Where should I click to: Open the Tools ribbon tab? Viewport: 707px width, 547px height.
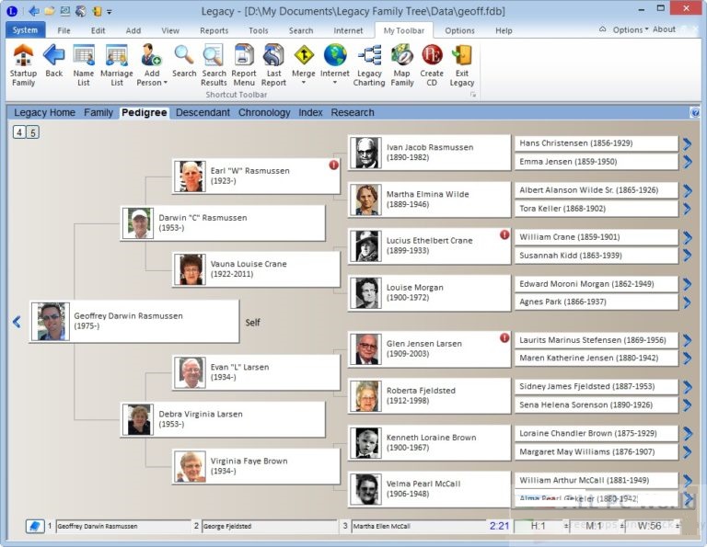click(x=259, y=30)
